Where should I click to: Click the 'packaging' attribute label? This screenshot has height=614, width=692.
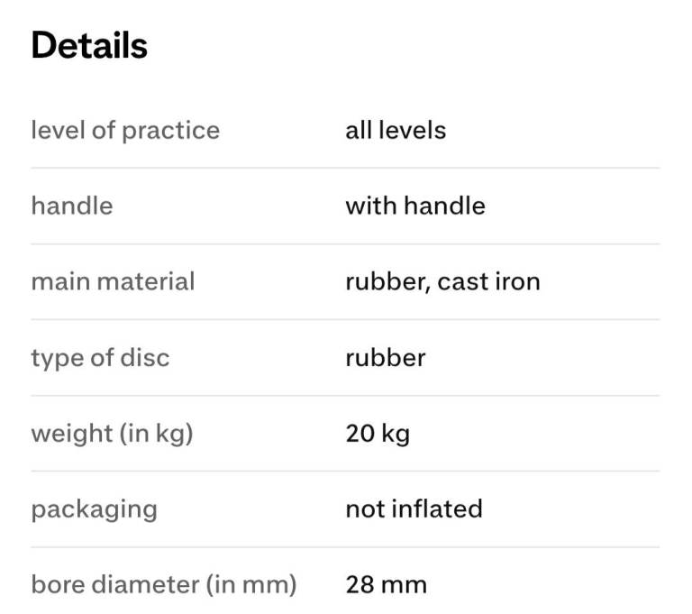[94, 509]
